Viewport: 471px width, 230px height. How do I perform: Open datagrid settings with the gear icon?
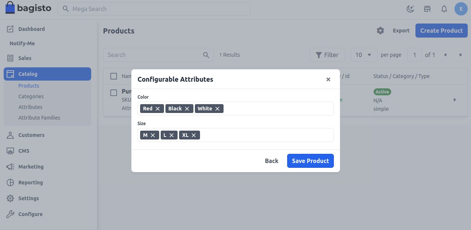(380, 31)
